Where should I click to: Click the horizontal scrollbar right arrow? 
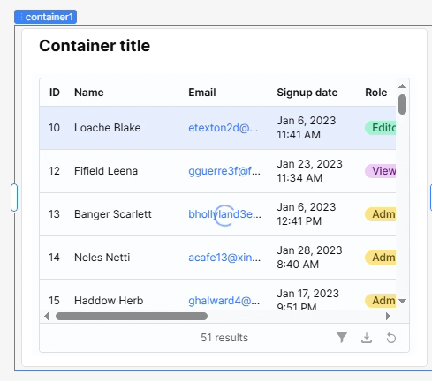pos(388,317)
